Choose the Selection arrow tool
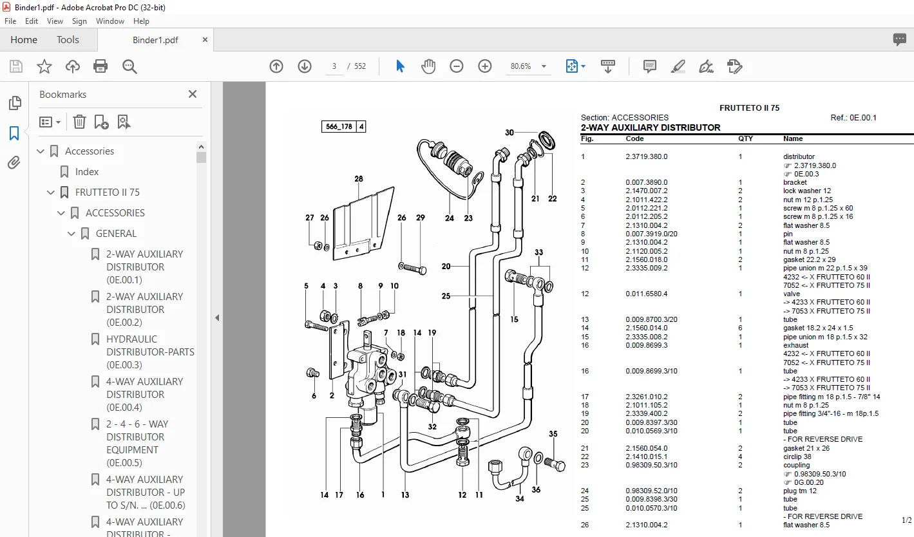914x537 pixels. pyautogui.click(x=400, y=66)
